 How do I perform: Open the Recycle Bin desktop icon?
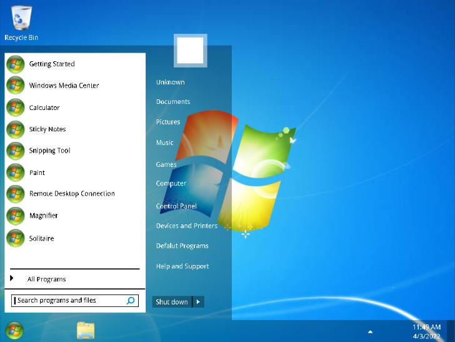tap(21, 23)
